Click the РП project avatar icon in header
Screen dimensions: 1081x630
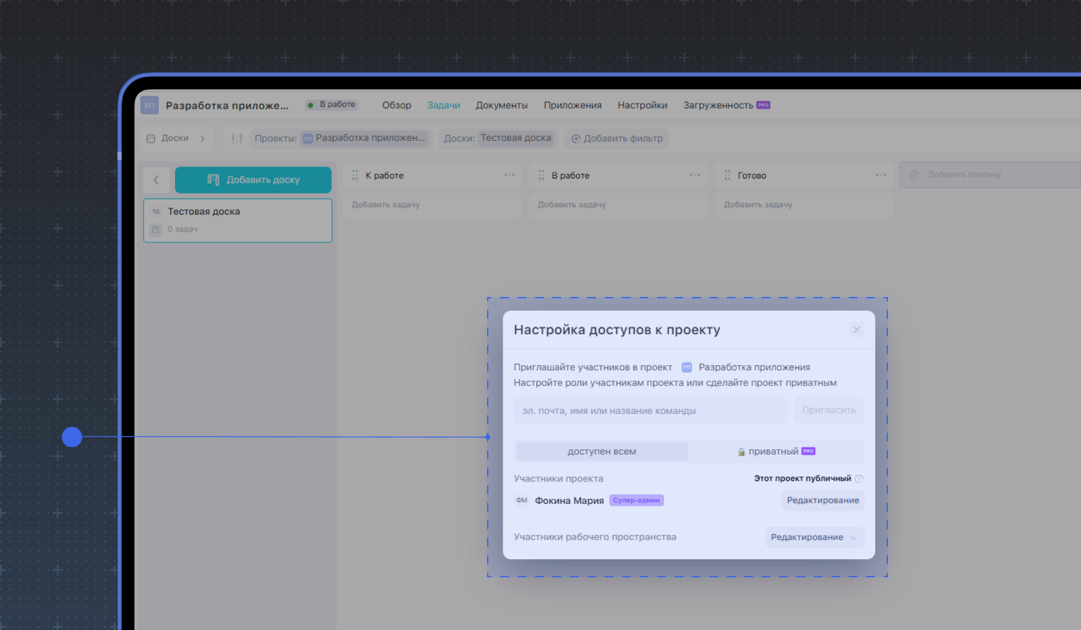(149, 105)
